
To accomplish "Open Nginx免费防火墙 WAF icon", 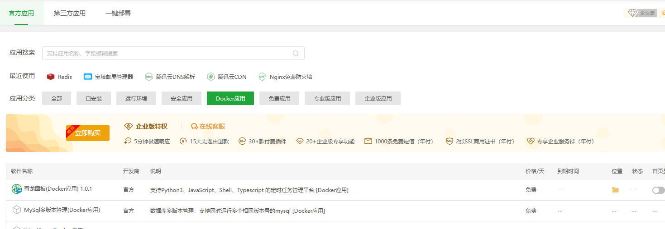I will [x=262, y=77].
